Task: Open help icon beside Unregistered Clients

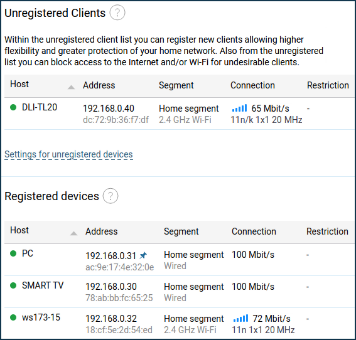Action: coord(117,13)
